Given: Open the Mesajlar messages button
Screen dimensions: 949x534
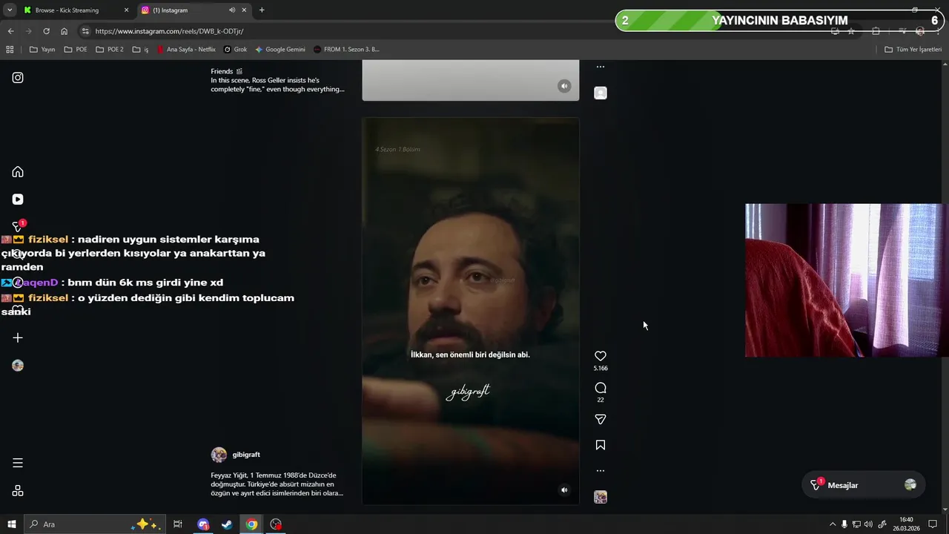Looking at the screenshot, I should (x=863, y=485).
